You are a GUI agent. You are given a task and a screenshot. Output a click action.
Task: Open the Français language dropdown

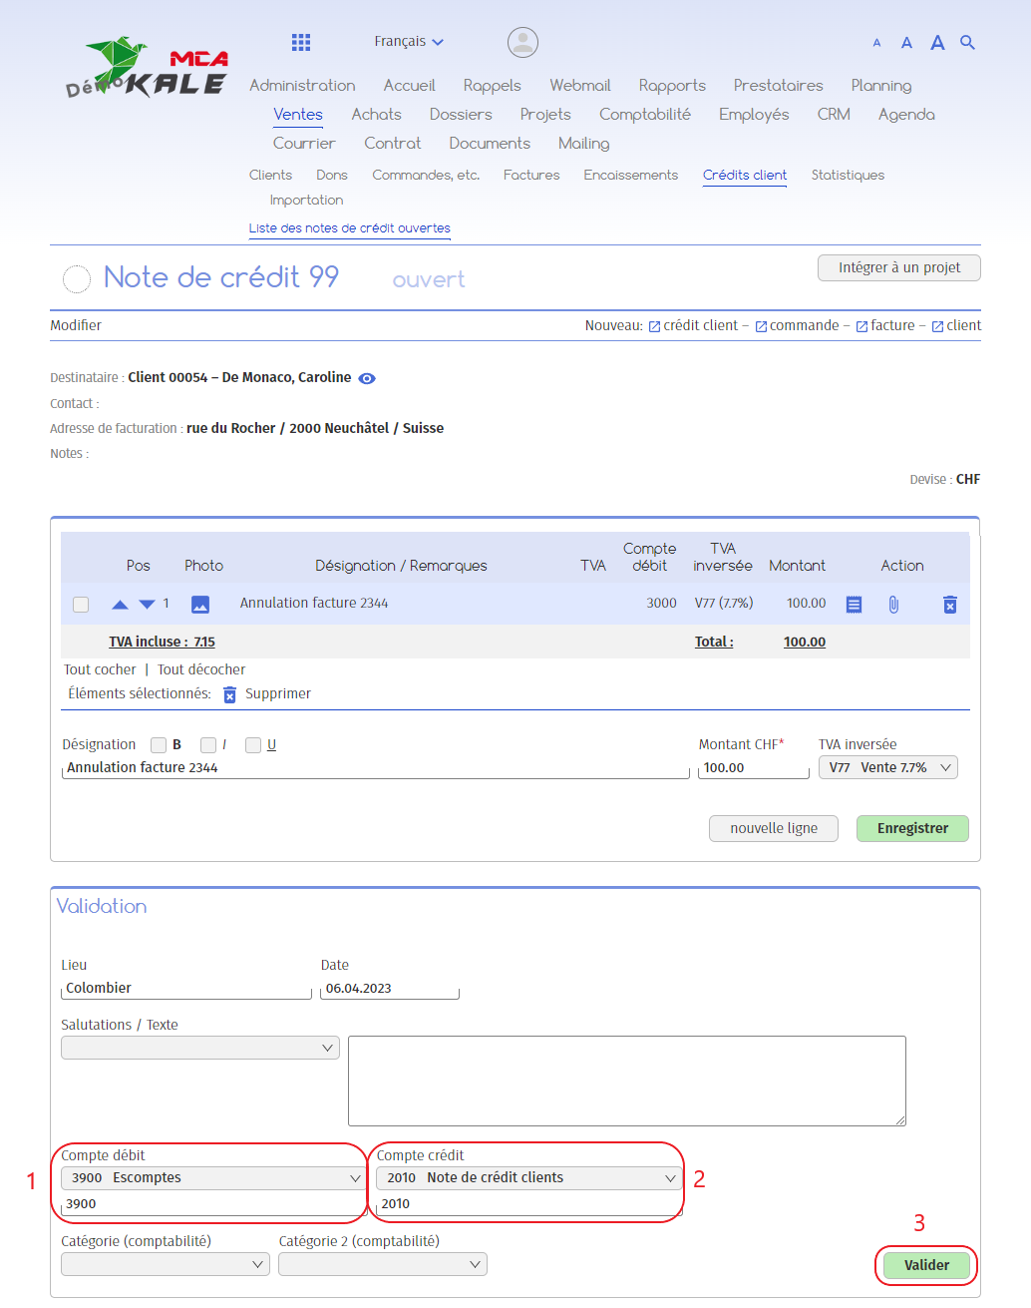coord(409,42)
